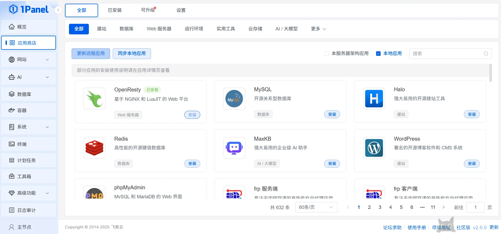Click the next page arrow
This screenshot has height=234, width=501.
point(443,207)
